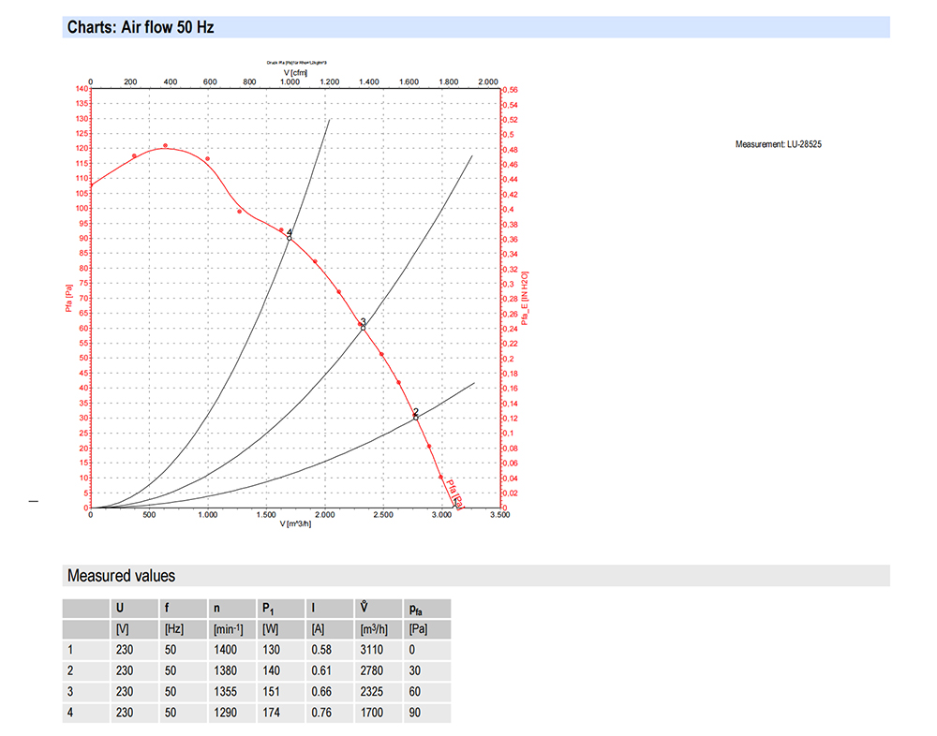This screenshot has height=736, width=937.
Task: Click the 'P1' power column header
Action: [268, 609]
